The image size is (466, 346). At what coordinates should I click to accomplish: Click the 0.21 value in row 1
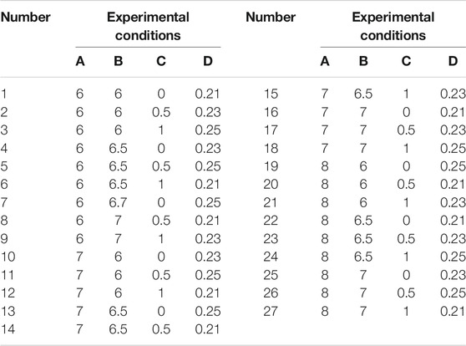pyautogui.click(x=207, y=94)
